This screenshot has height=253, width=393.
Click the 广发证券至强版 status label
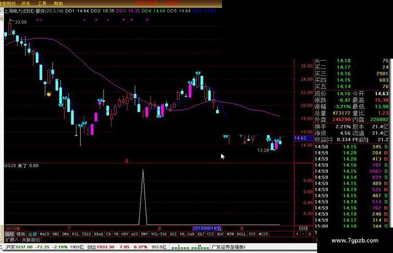point(229,247)
